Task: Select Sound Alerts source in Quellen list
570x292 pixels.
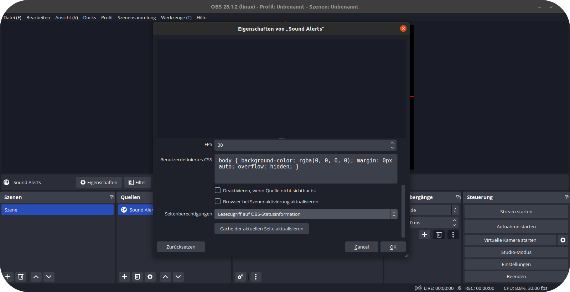Action: (135, 210)
